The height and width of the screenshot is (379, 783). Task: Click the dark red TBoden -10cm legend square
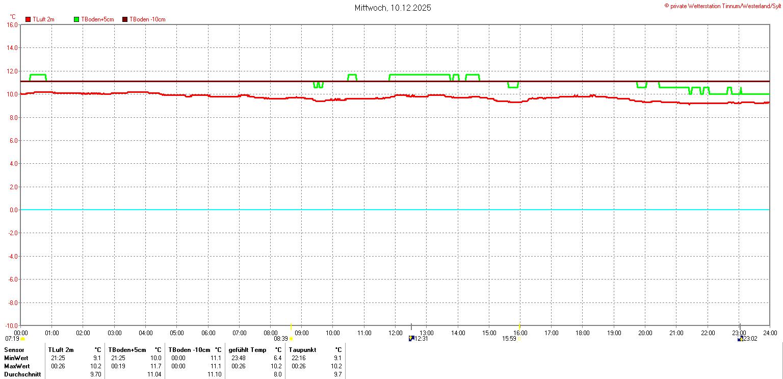pyautogui.click(x=125, y=19)
